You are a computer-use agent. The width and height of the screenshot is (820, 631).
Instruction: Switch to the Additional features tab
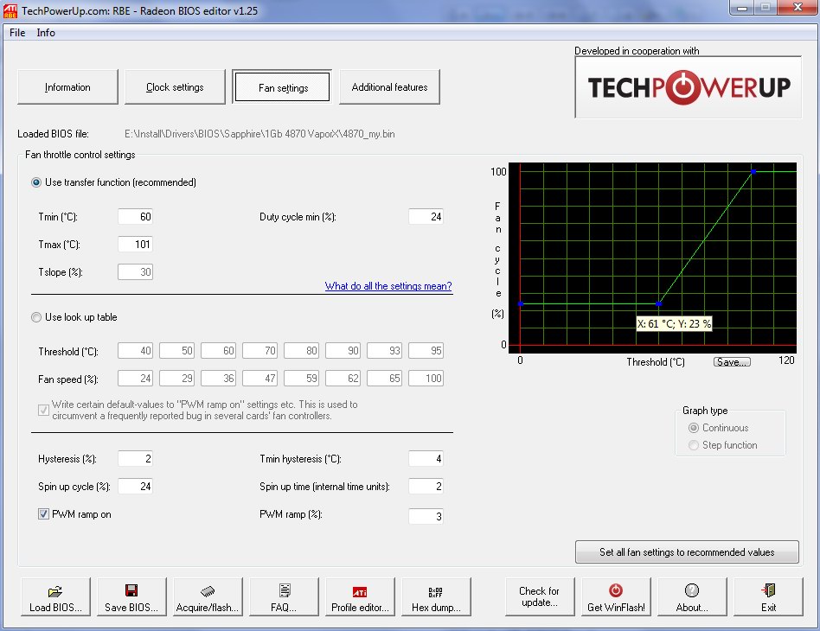(389, 87)
